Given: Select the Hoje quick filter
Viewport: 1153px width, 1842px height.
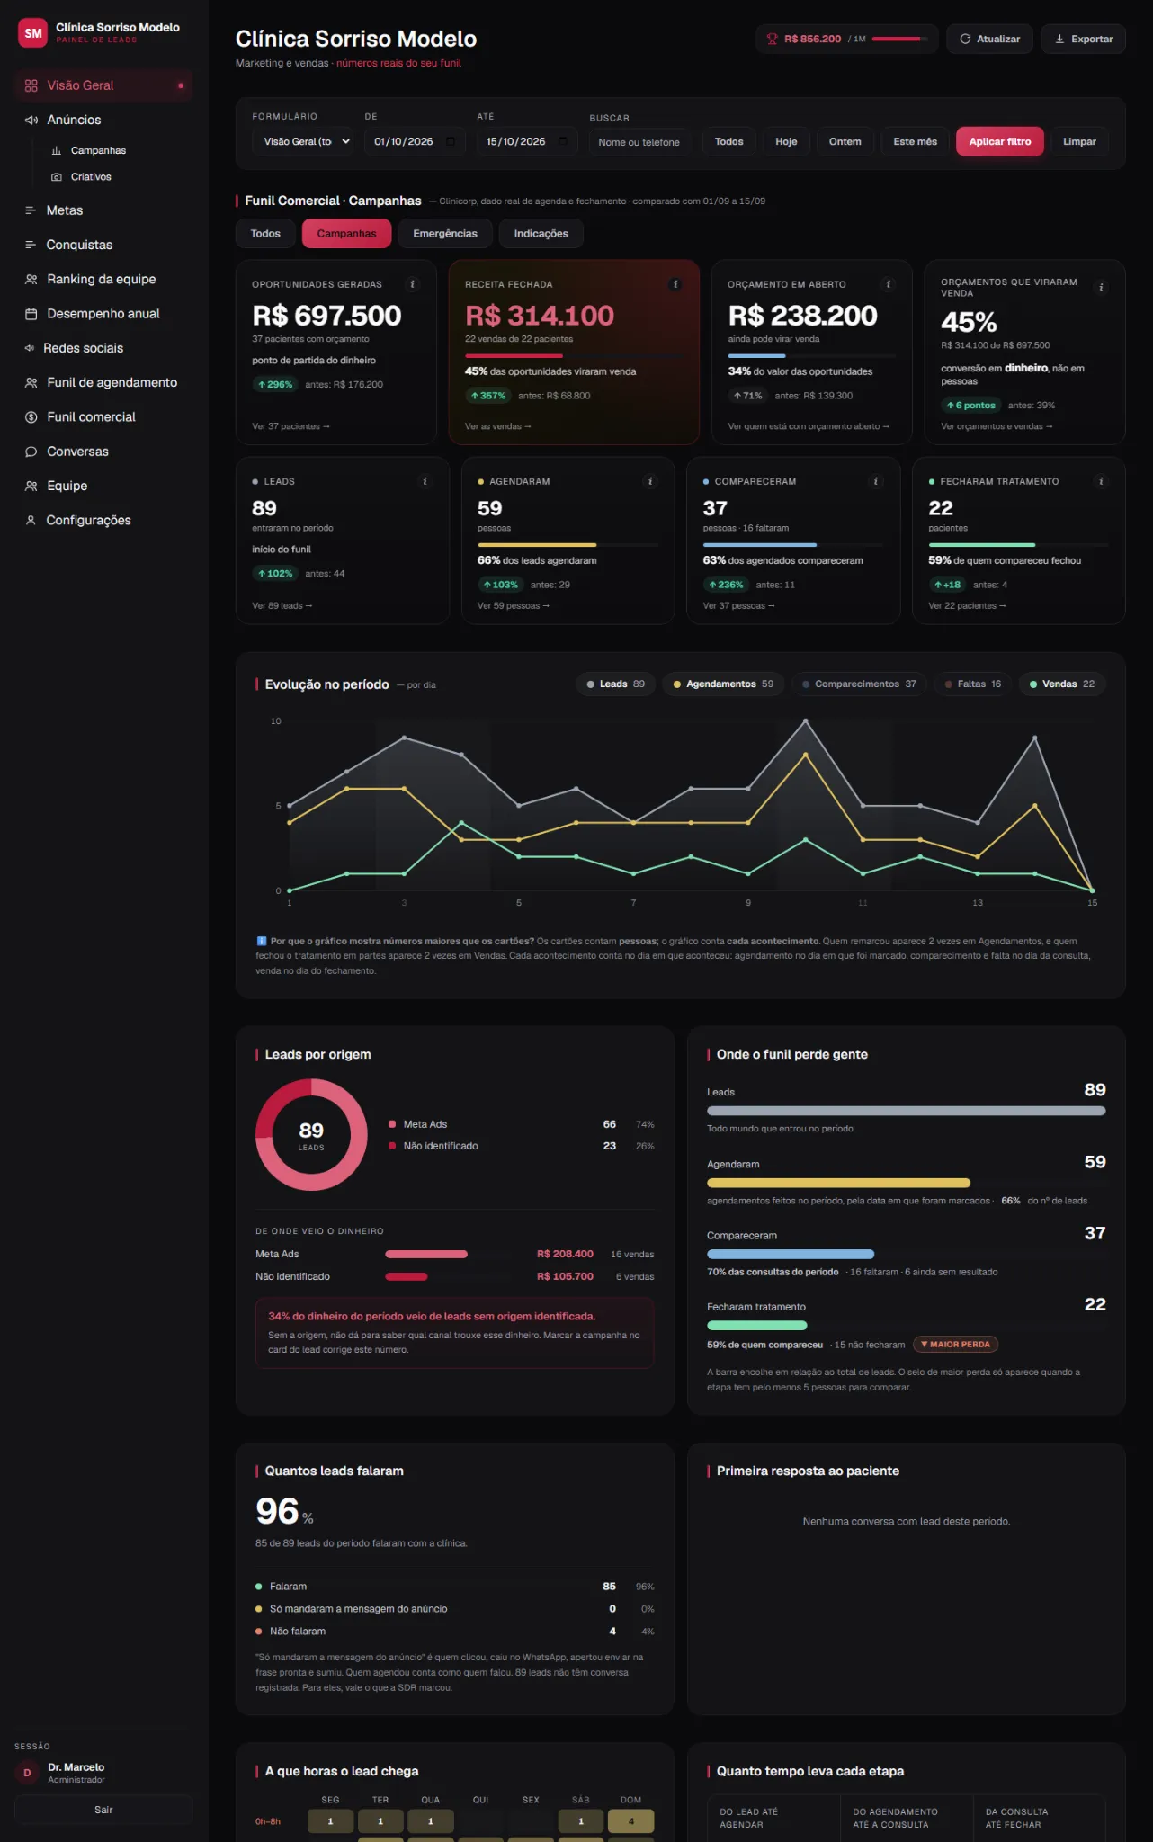Looking at the screenshot, I should point(786,142).
